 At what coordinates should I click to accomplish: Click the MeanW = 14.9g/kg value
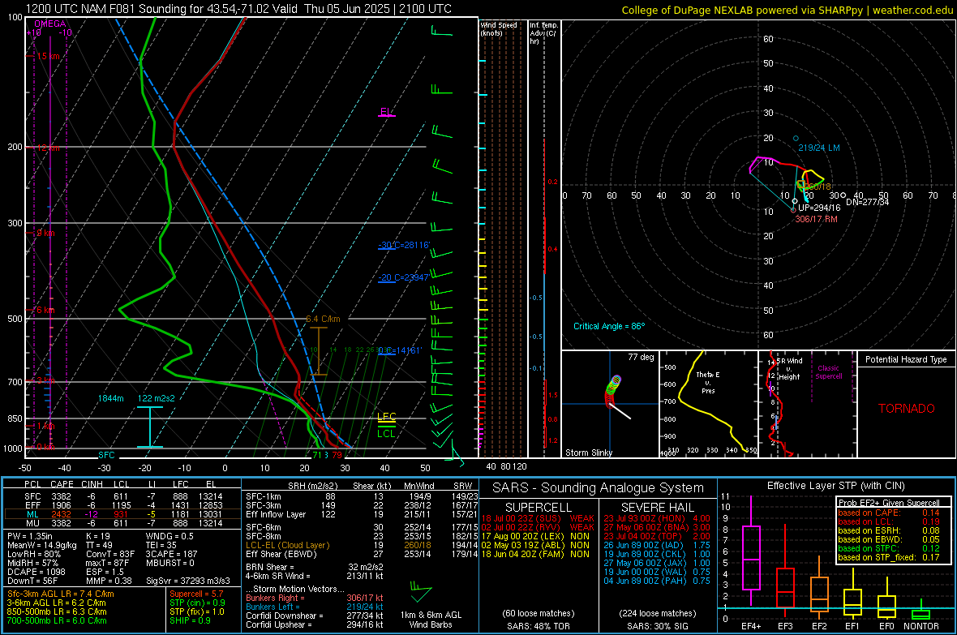tap(42, 545)
